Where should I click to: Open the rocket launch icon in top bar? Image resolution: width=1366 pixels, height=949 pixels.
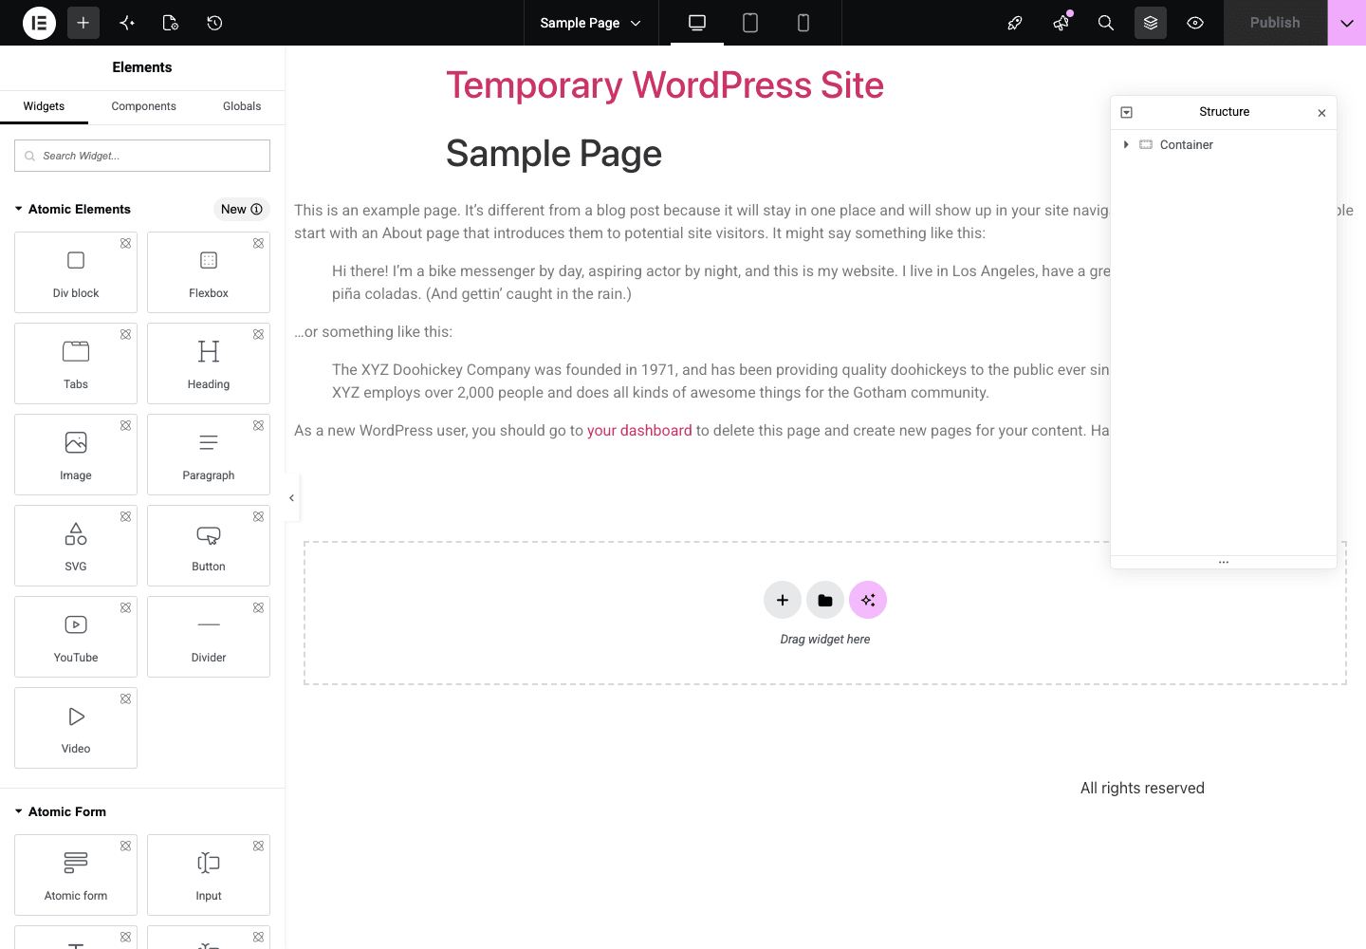point(1015,23)
